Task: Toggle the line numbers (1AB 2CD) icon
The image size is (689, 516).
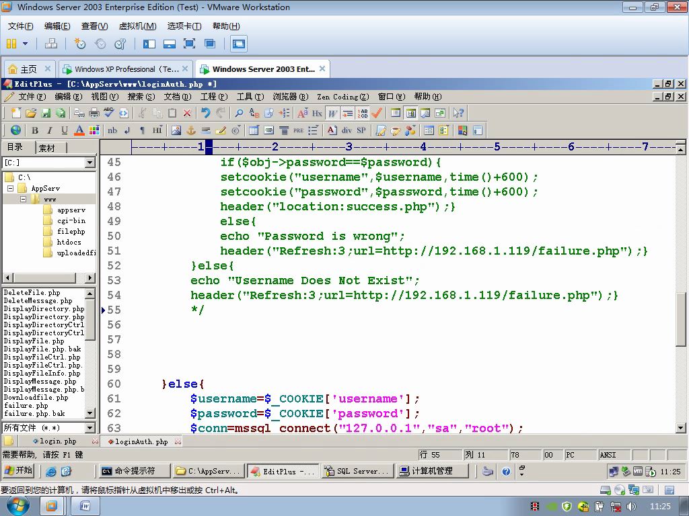Action: point(363,113)
